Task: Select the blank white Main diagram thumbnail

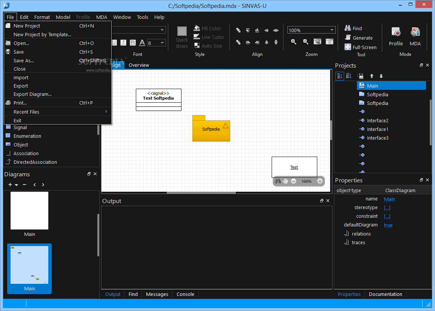Action: coord(29,211)
